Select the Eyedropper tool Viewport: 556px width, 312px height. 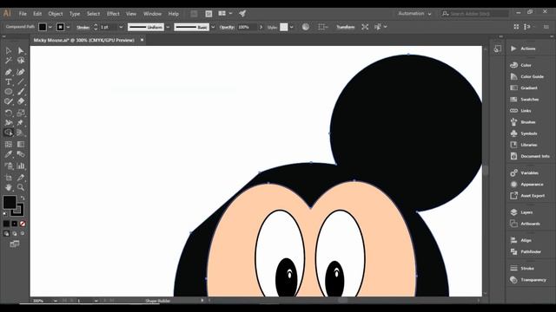(x=9, y=154)
